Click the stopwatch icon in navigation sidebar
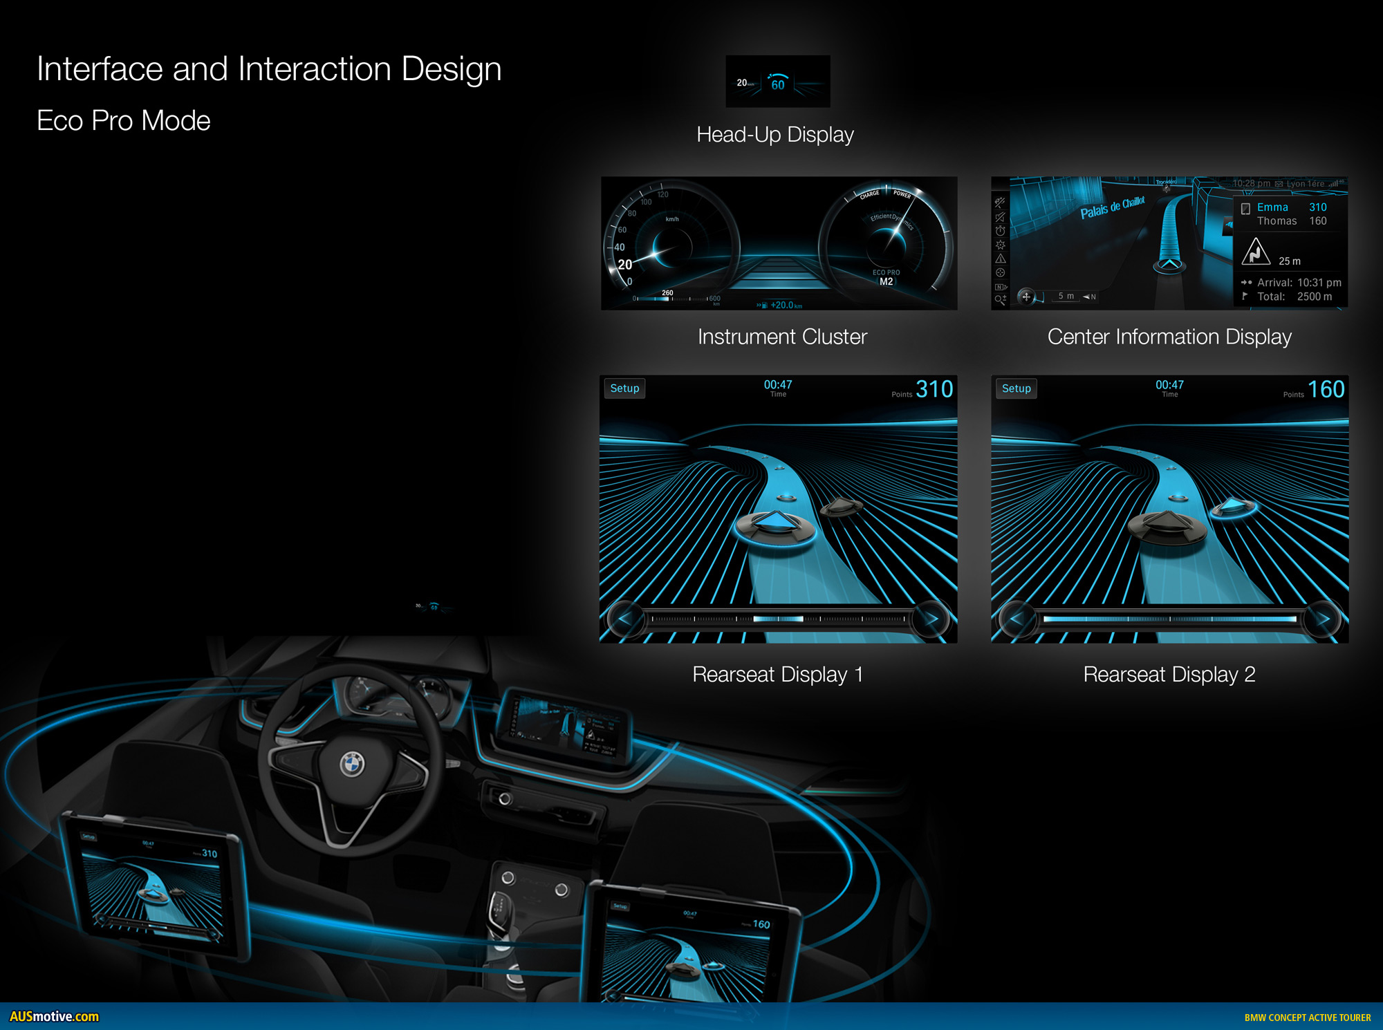This screenshot has width=1383, height=1030. pyautogui.click(x=1000, y=231)
